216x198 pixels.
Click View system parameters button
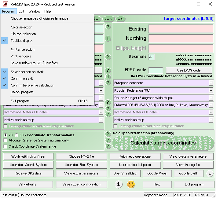coord(188,156)
